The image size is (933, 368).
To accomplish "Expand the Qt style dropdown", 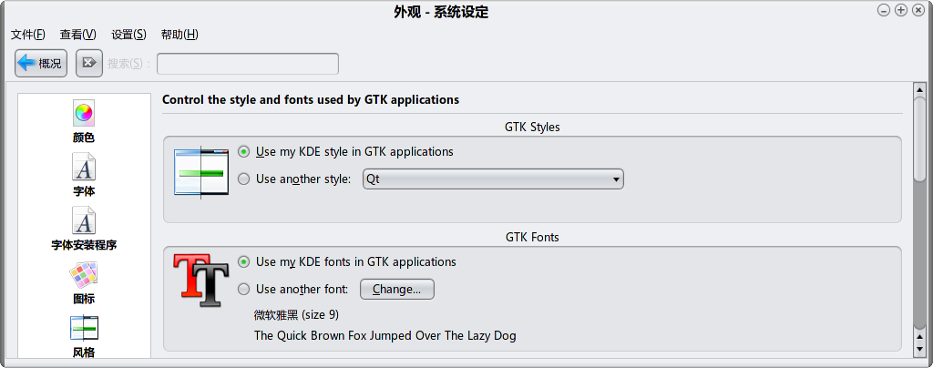I will tap(493, 179).
